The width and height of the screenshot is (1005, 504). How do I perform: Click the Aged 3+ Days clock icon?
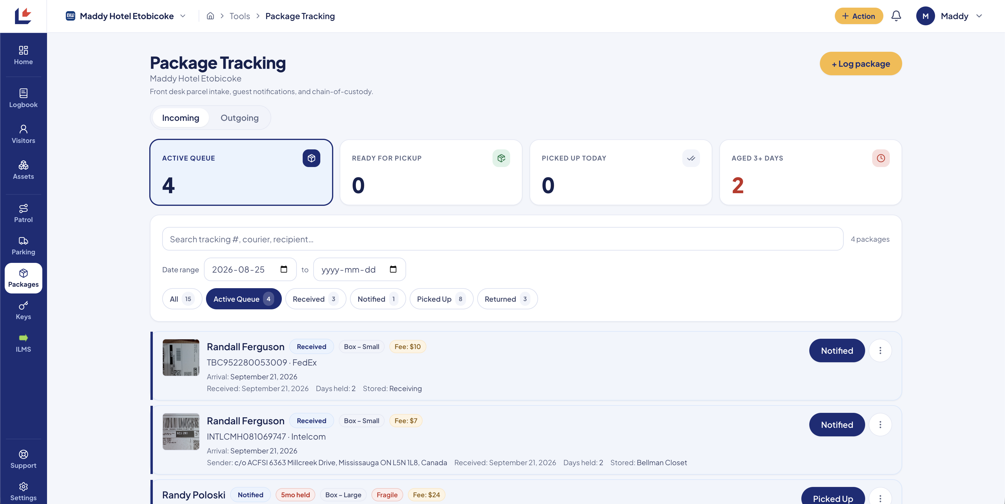[x=880, y=158]
